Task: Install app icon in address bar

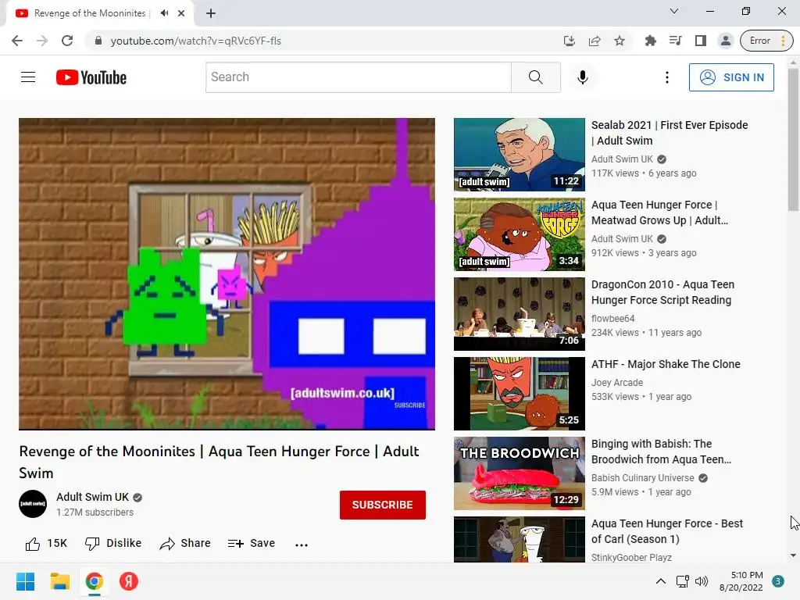Action: [x=570, y=41]
